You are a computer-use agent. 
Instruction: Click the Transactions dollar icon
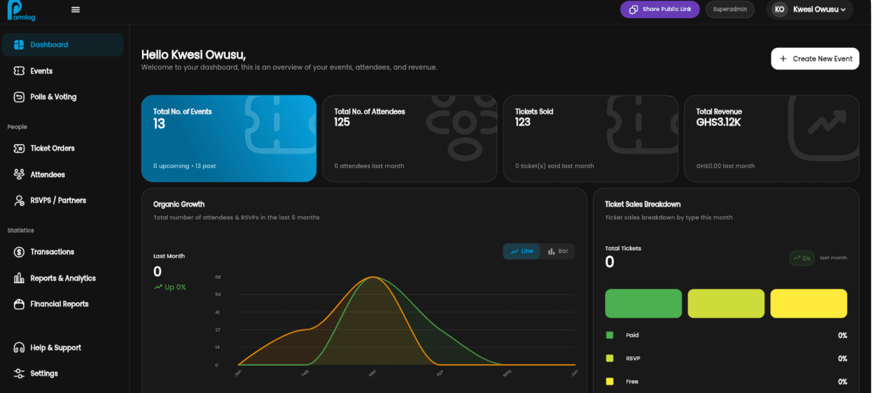tap(19, 252)
